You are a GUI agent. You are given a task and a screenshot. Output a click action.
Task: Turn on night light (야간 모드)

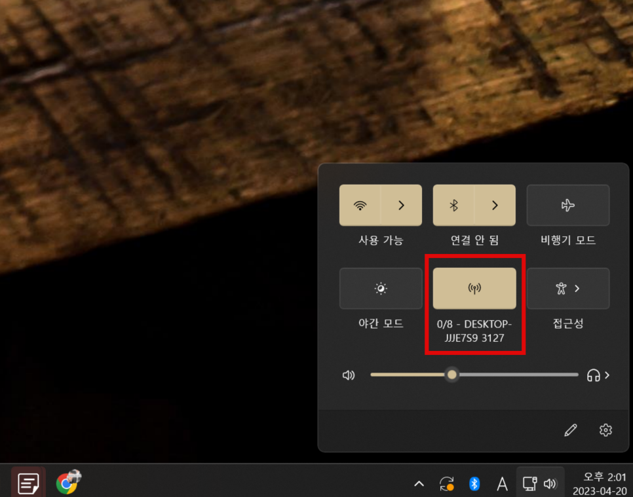pos(381,288)
